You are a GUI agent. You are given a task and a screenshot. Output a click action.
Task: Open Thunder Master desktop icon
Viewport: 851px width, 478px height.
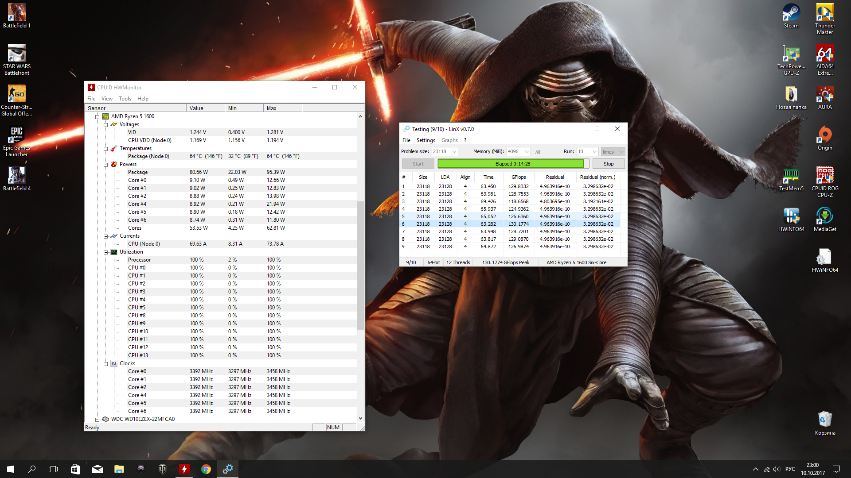[825, 13]
